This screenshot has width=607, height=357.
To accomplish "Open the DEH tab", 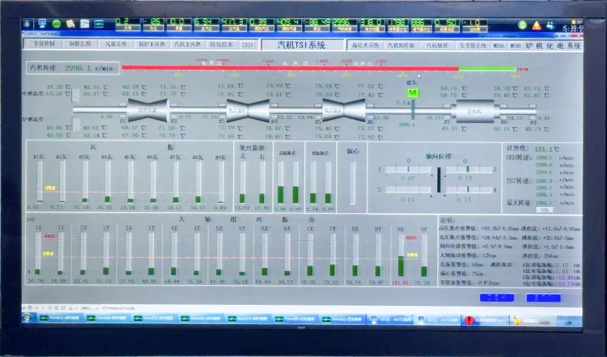I will (247, 45).
